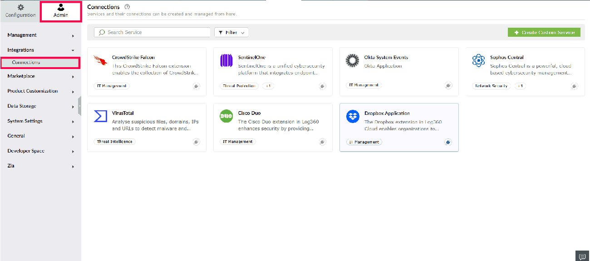
Task: Click the plug icon on CrowdStrike Falcon card
Action: [x=196, y=86]
